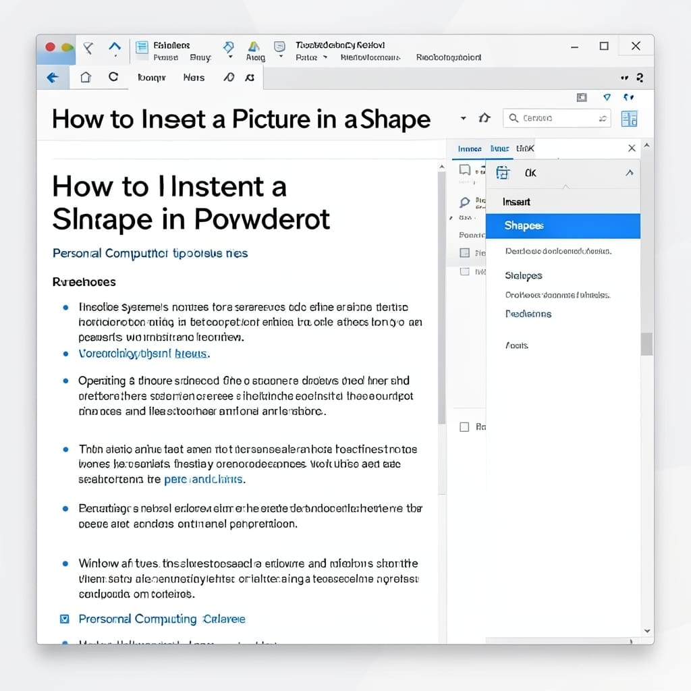Click the blue downward triangle icon above search
The height and width of the screenshot is (691, 691).
point(607,97)
